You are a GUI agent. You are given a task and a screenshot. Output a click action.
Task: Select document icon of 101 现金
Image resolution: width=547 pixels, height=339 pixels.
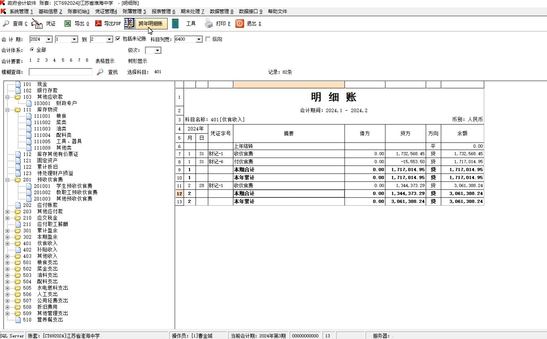click(18, 84)
